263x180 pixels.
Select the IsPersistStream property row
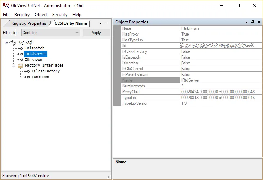point(191,75)
